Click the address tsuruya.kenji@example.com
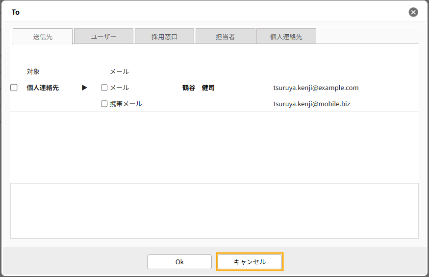Viewport: 429px width, 277px height. pyautogui.click(x=316, y=88)
